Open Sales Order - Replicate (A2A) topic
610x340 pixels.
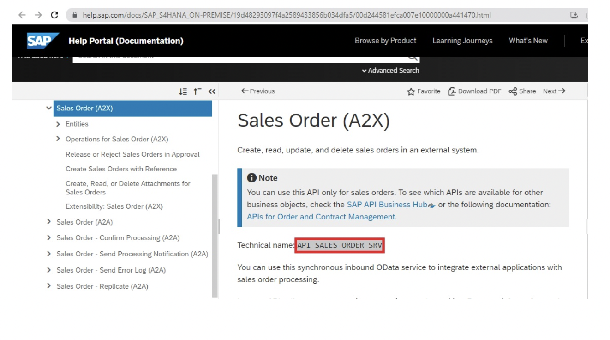click(102, 286)
